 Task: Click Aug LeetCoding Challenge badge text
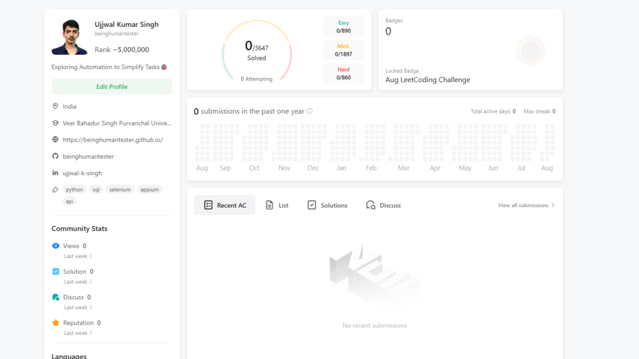427,80
